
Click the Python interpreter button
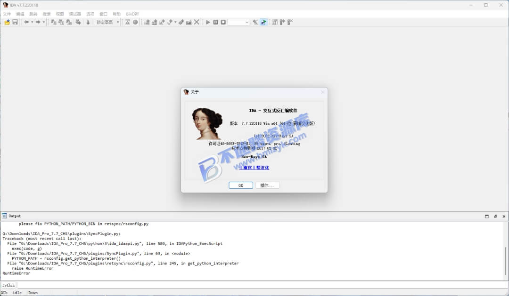[x=8, y=285]
